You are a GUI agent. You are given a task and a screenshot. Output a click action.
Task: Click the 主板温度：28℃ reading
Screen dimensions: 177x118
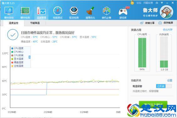[49, 42]
